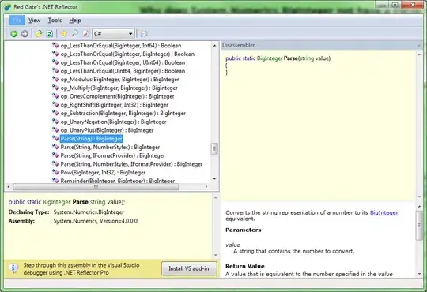
Task: Select Pow(BigInteger, Int32) method
Action: (x=103, y=172)
